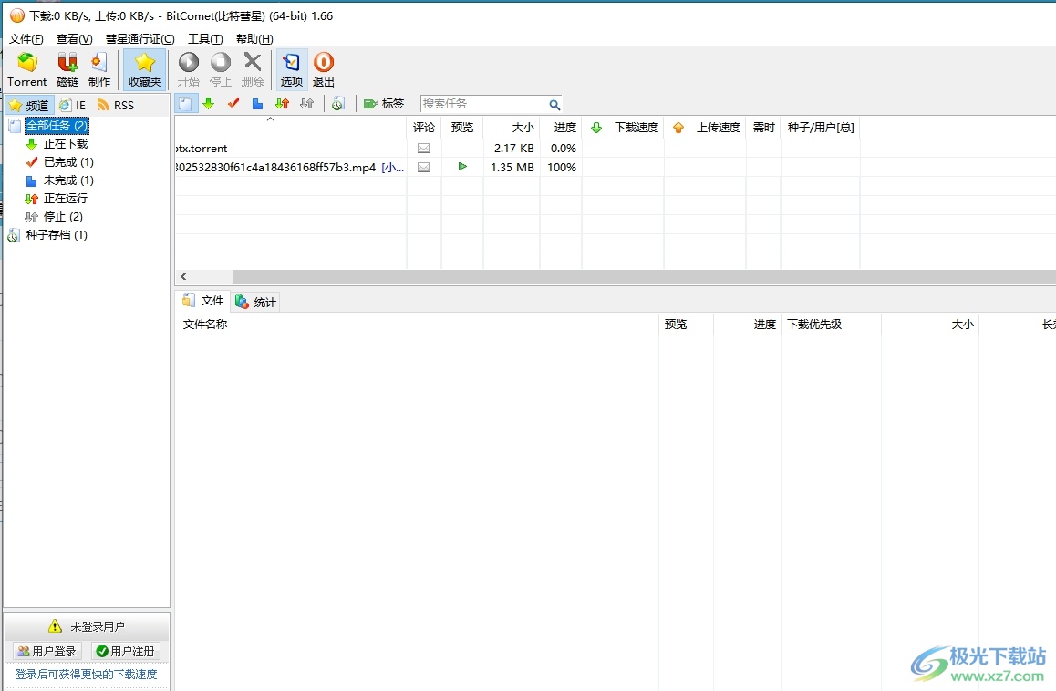The width and height of the screenshot is (1056, 691).
Task: Click the 搜索任务 search field
Action: click(x=483, y=104)
